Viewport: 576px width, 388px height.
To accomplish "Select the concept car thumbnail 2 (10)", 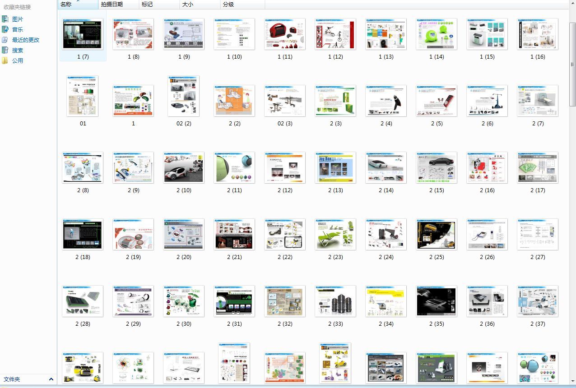I will point(184,168).
